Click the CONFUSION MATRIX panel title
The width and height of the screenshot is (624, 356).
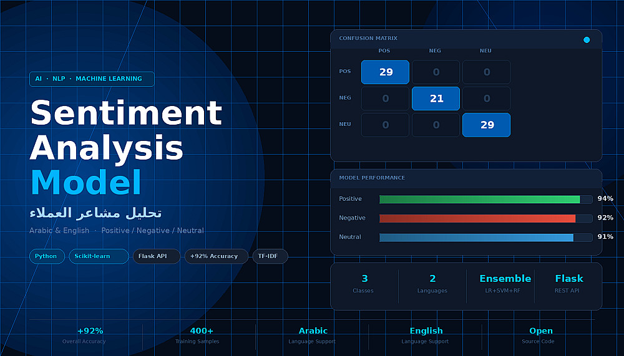(368, 38)
